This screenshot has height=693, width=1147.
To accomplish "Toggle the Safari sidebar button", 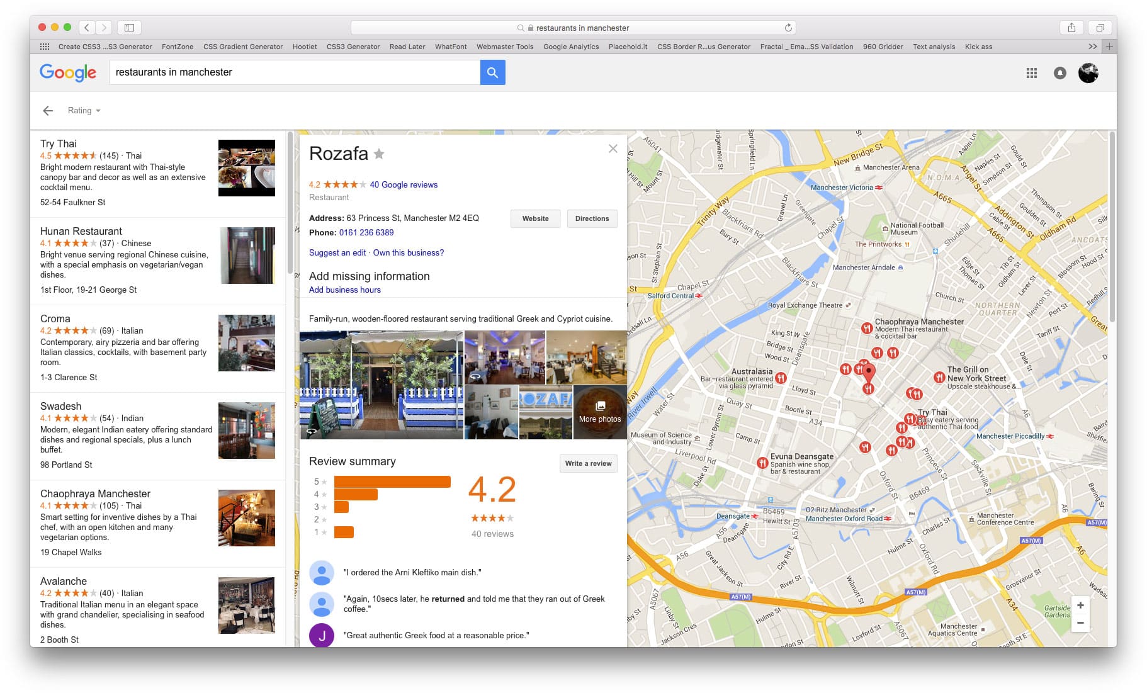I will point(129,28).
